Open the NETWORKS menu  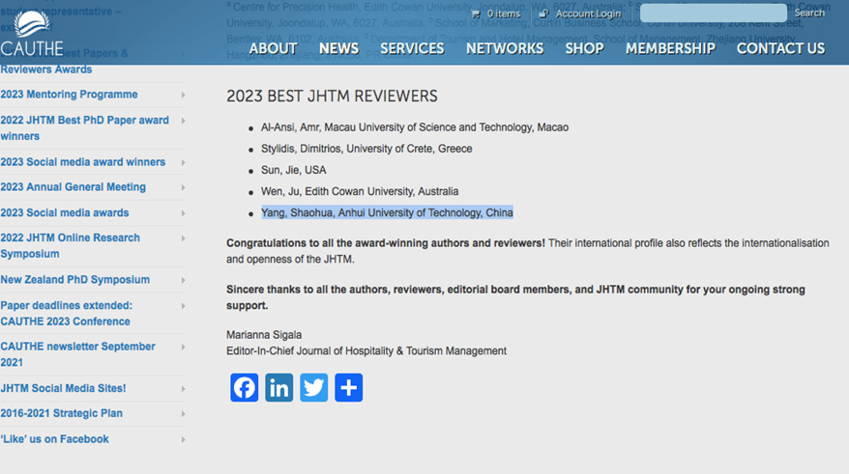505,48
